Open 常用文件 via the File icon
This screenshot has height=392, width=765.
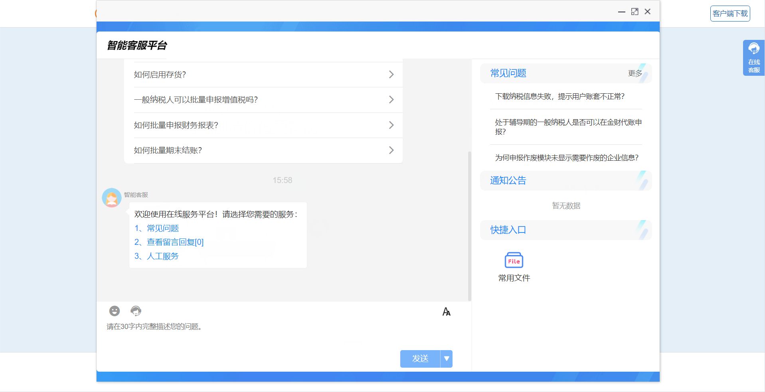tap(514, 261)
